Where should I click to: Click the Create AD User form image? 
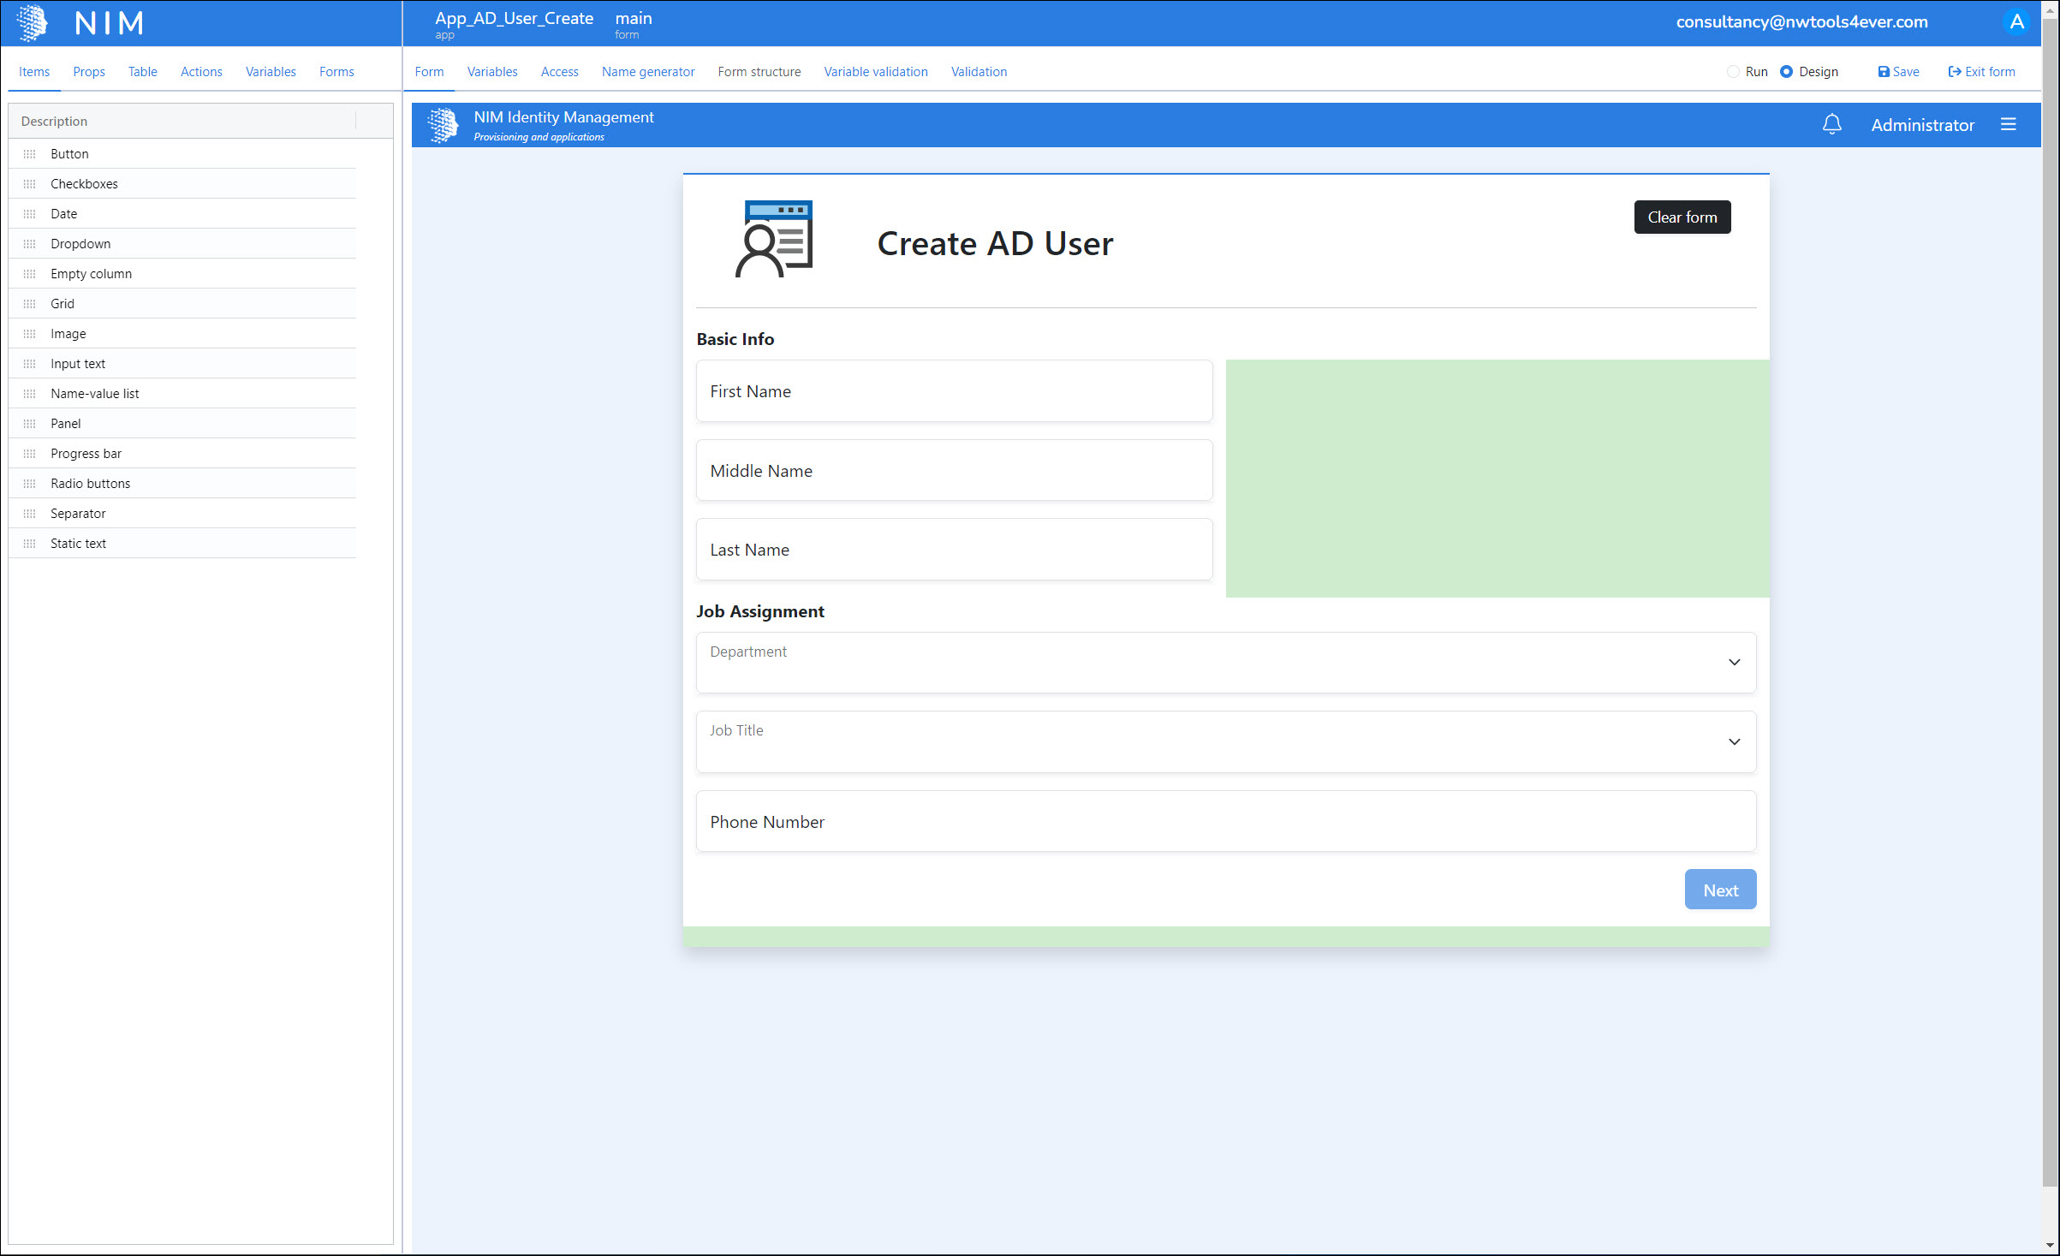(774, 240)
